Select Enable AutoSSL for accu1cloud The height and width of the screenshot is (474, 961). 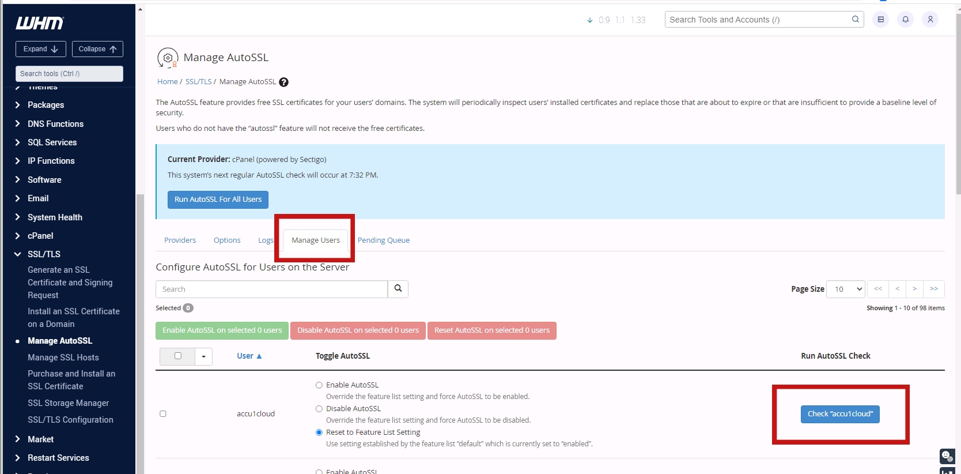coord(319,385)
